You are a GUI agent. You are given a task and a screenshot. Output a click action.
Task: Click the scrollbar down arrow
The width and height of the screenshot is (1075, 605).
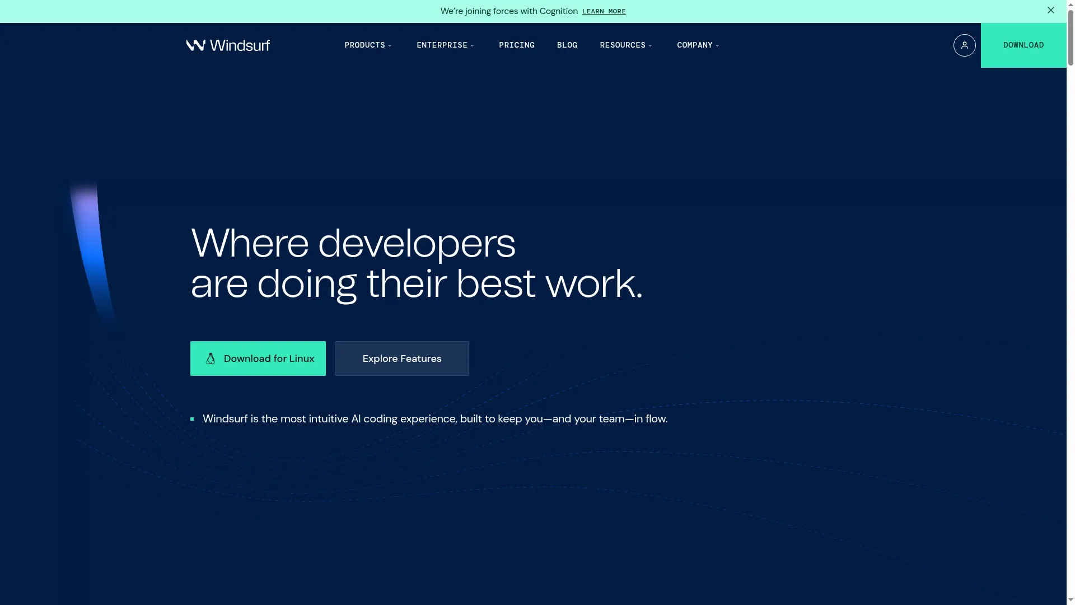click(x=1071, y=601)
